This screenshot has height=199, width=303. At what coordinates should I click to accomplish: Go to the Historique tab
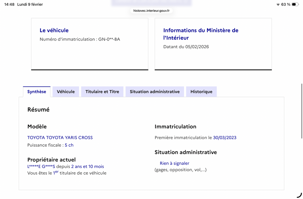point(201,92)
